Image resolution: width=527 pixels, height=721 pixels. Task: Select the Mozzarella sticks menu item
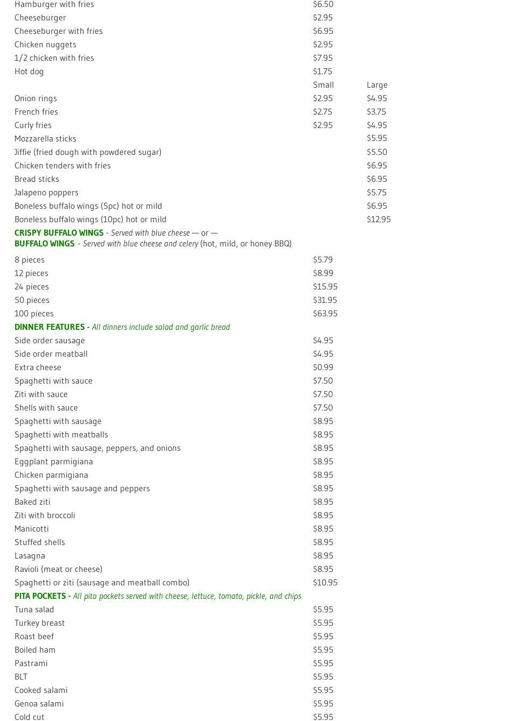click(x=45, y=139)
